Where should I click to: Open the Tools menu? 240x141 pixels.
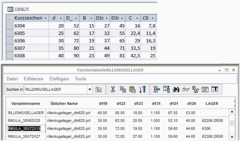[x=80, y=79]
